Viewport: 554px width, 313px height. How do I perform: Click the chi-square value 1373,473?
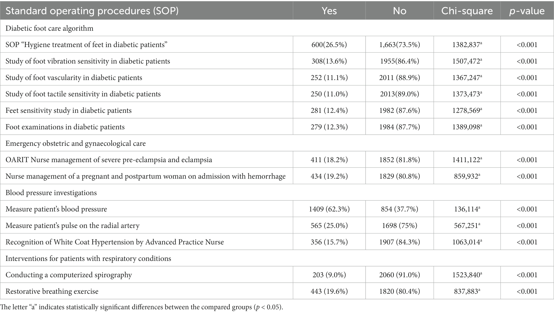467,94
